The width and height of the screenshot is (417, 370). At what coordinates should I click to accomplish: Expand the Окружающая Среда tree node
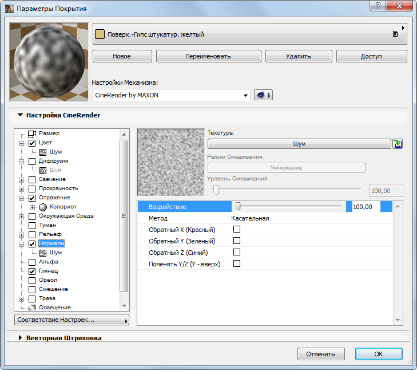tap(21, 217)
